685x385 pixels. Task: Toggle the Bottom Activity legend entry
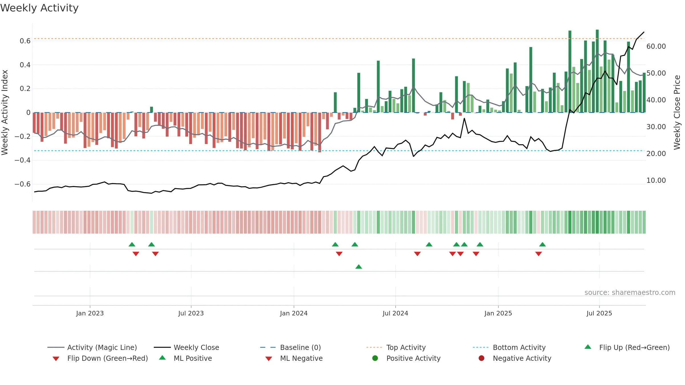[509, 347]
